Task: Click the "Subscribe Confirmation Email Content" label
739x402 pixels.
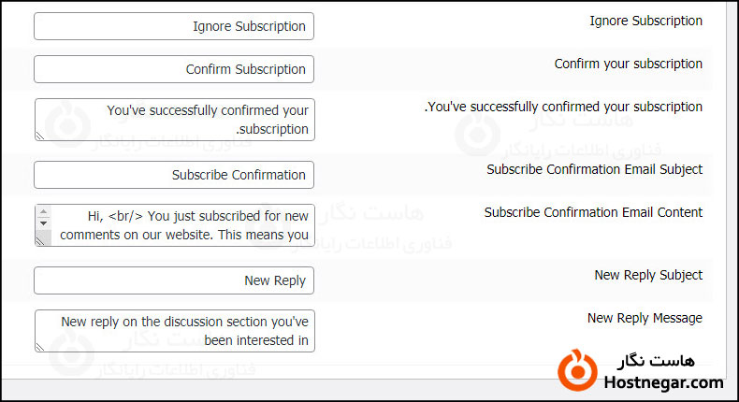Action: point(593,212)
